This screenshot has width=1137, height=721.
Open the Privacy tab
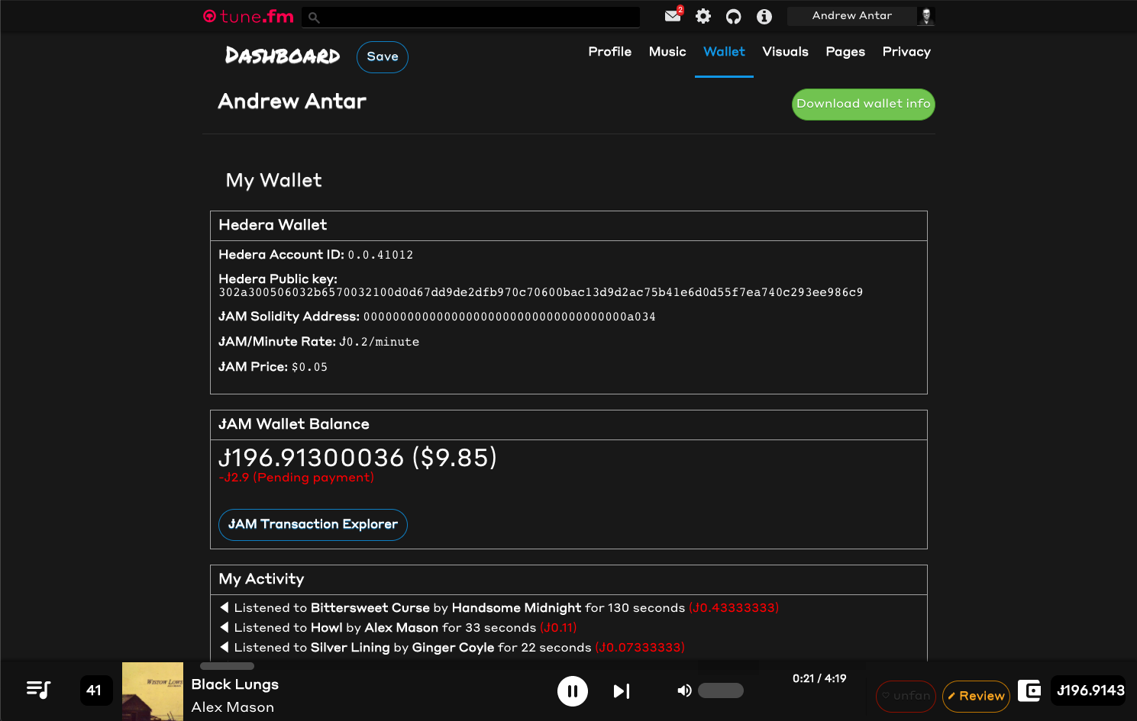[906, 52]
